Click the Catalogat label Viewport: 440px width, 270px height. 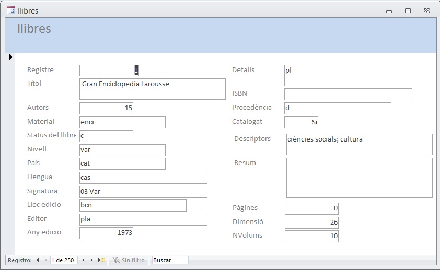coord(247,121)
